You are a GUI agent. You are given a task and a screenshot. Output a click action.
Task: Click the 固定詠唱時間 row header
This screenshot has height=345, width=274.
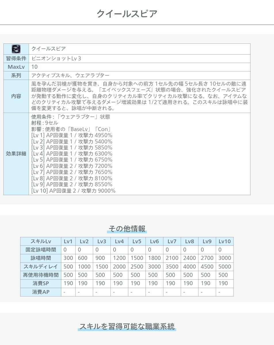[41, 250]
